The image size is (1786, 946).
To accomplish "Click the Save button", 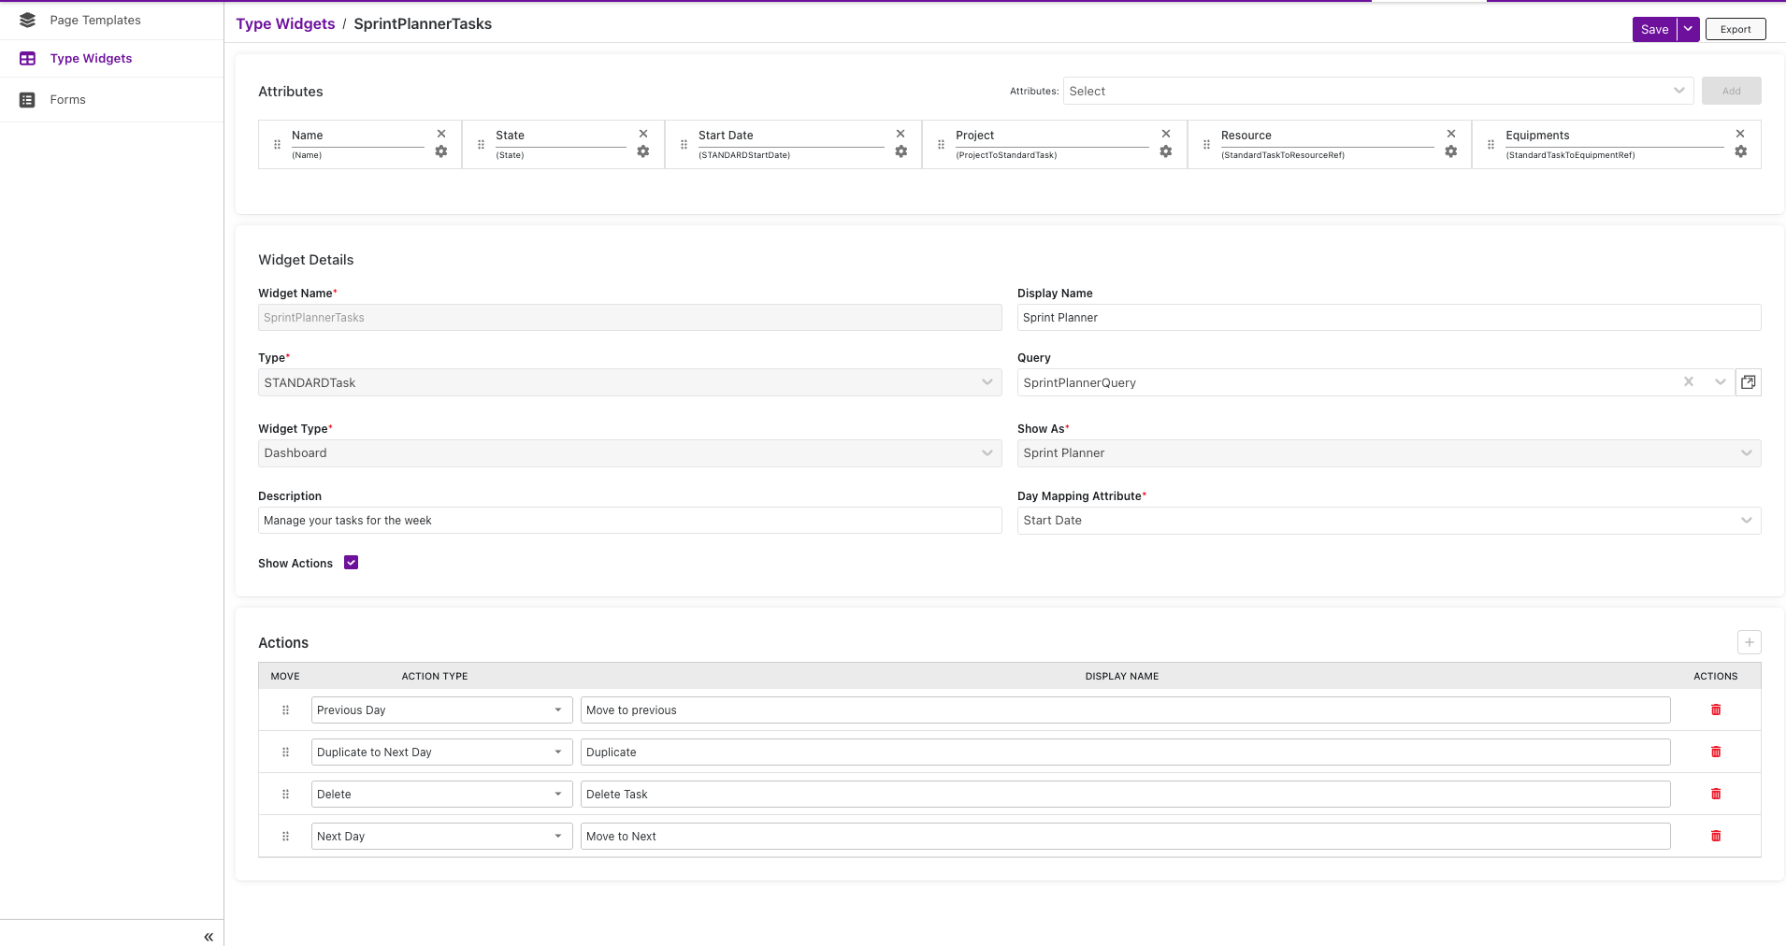I will point(1654,29).
